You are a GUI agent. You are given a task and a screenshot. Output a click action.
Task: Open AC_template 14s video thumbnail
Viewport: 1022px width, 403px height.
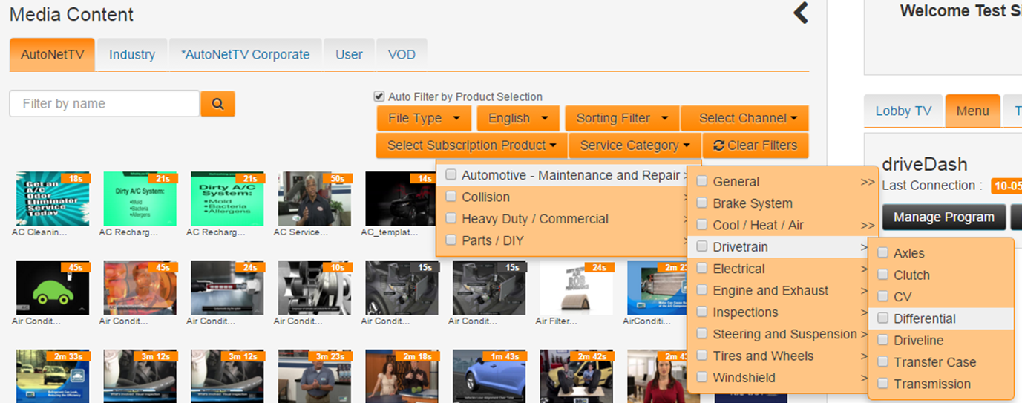coord(402,199)
